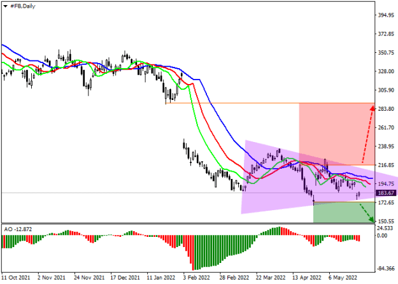Click the 261.70 price axis label
This screenshot has width=398, height=284.
[386, 127]
